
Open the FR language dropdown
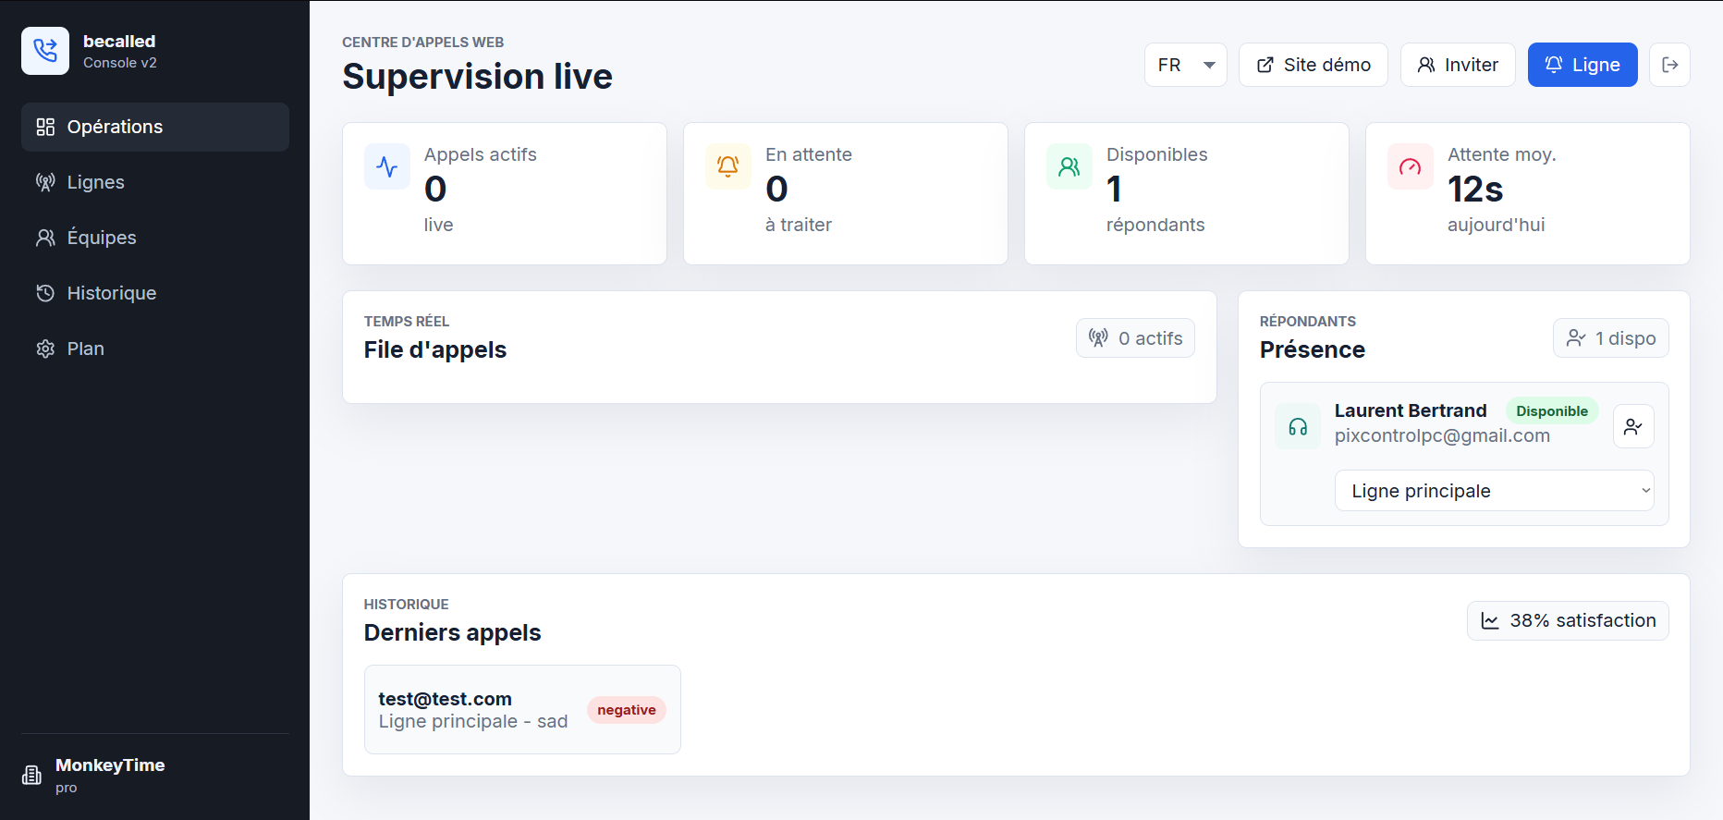(1186, 65)
